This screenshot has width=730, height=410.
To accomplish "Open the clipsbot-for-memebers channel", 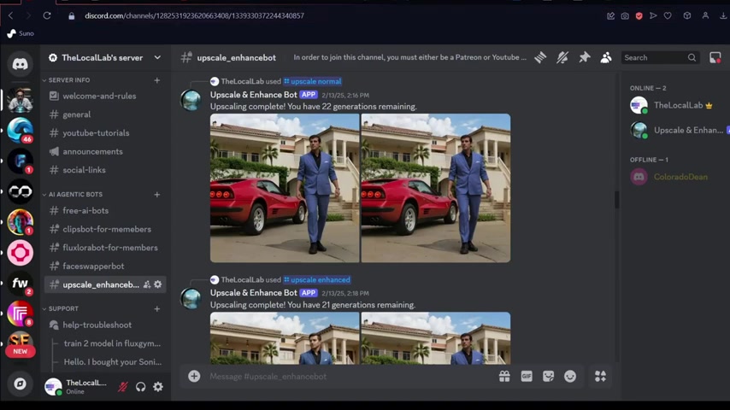I will pyautogui.click(x=105, y=229).
